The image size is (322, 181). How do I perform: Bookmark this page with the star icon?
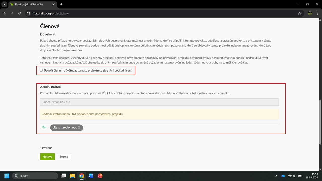pos(299,13)
